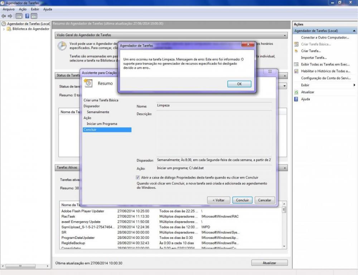Click the Concluir button in the wizard
This screenshot has height=275, width=358.
pos(242,200)
